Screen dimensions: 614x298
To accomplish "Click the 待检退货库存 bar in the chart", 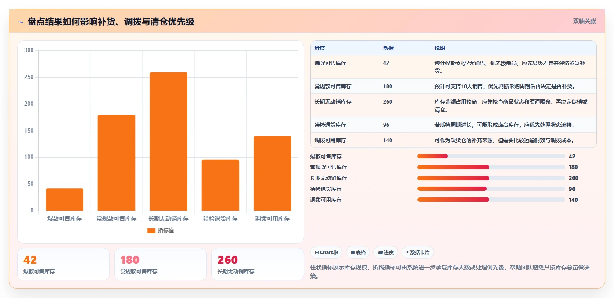I will coord(220,185).
